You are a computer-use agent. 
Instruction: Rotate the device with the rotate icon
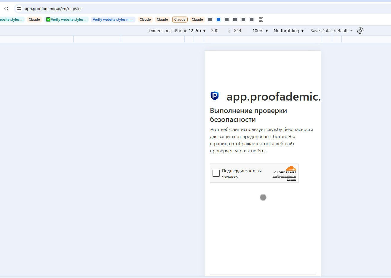tap(360, 31)
